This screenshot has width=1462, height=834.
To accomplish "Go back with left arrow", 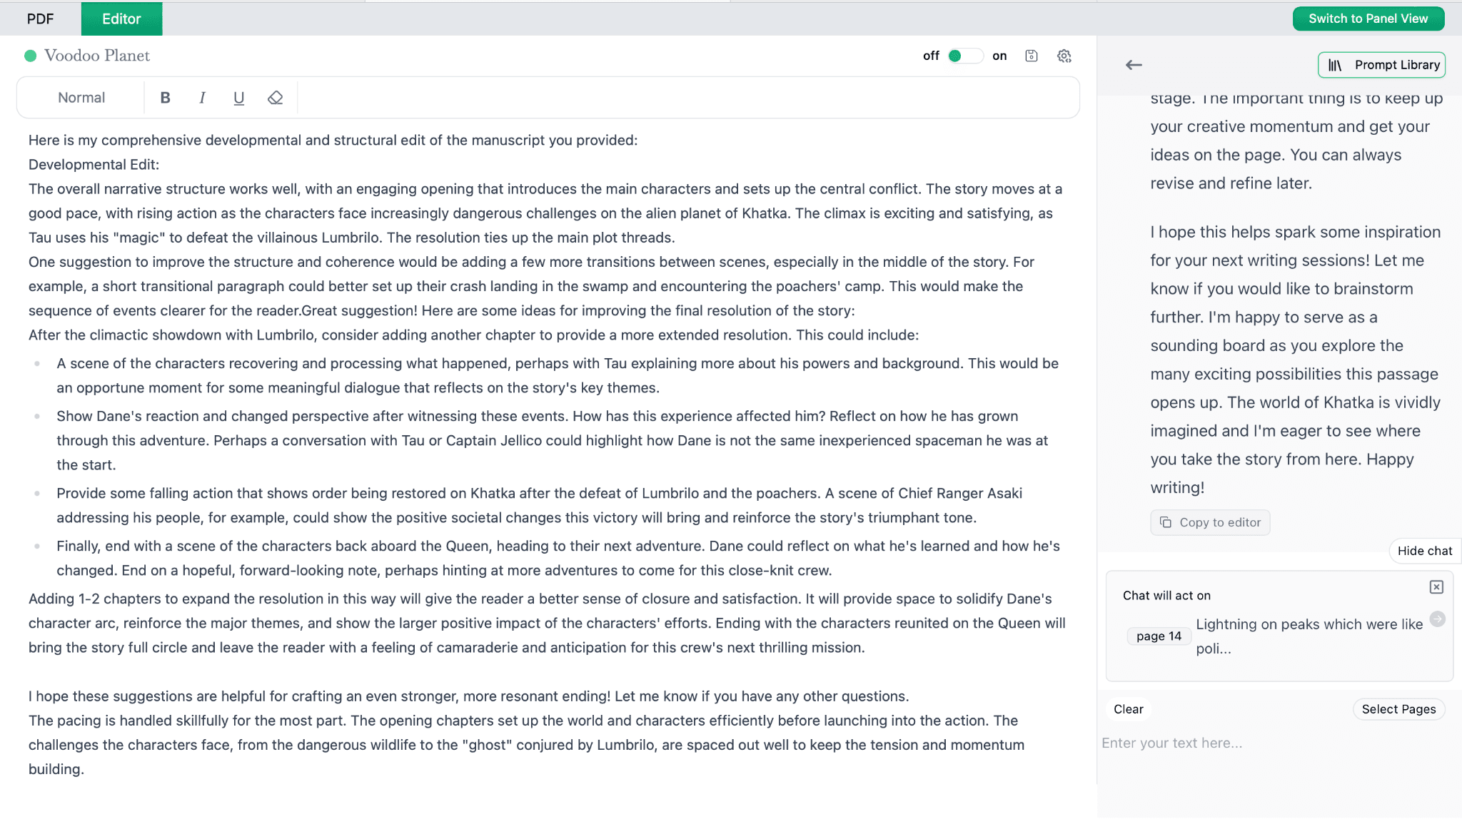I will (1134, 65).
